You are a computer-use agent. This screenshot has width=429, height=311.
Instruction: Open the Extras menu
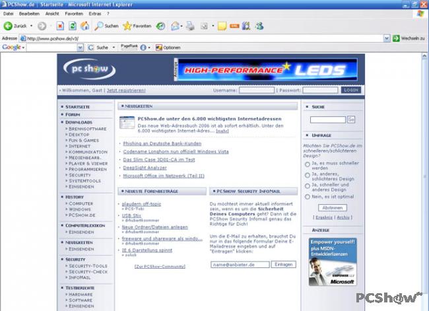point(95,14)
